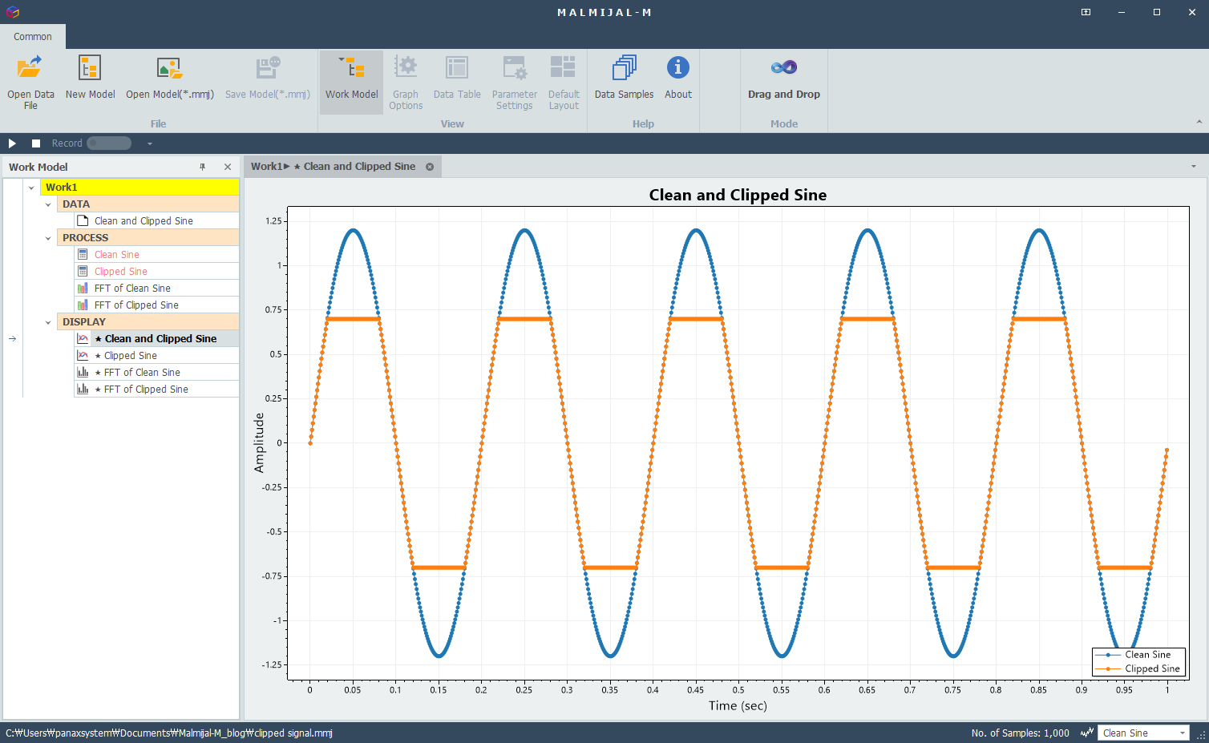The width and height of the screenshot is (1209, 743).
Task: Collapse the PROCESS section
Action: click(48, 238)
